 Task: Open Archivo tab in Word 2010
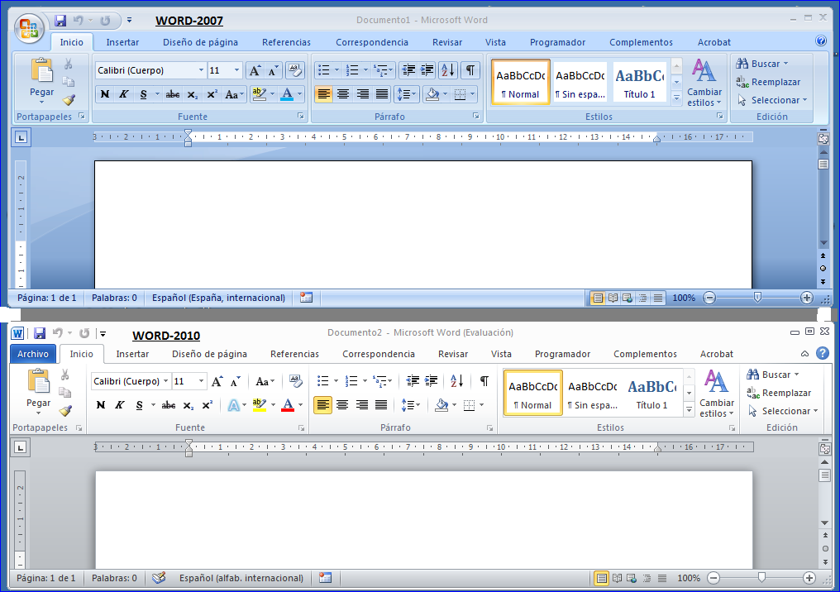click(33, 354)
